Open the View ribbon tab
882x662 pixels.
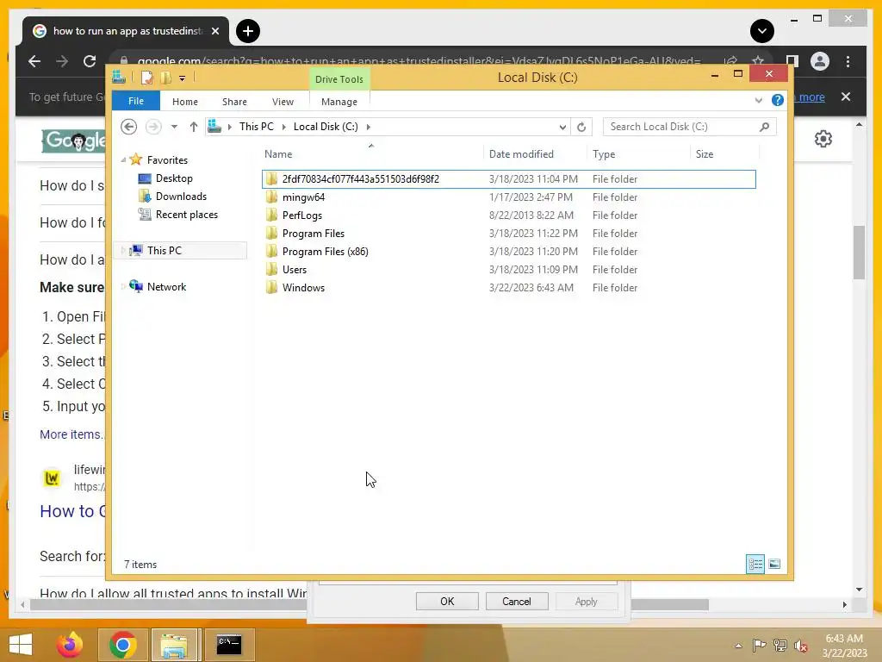[283, 102]
